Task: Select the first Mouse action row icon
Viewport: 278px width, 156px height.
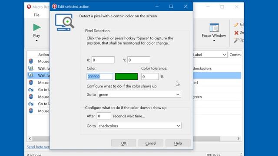Action: pyautogui.click(x=31, y=61)
